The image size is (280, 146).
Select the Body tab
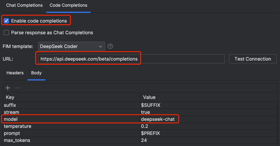(36, 73)
